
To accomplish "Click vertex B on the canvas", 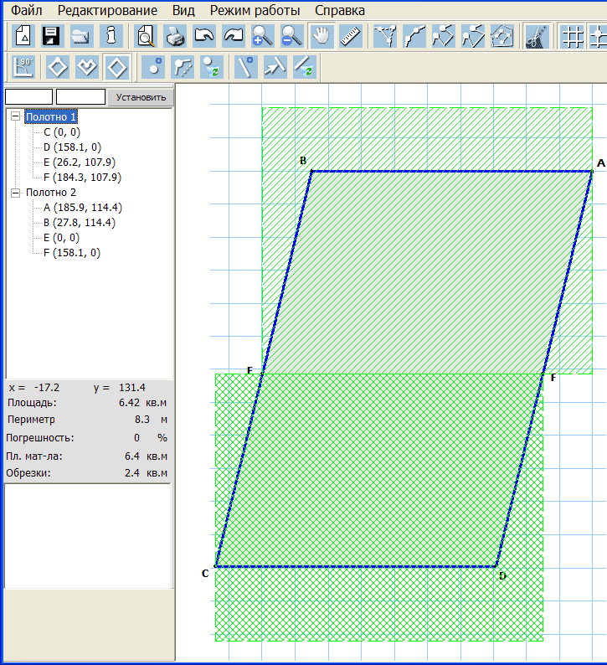I will point(311,172).
